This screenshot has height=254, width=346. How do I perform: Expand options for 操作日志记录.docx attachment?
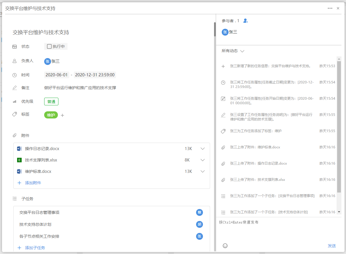pyautogui.click(x=203, y=149)
